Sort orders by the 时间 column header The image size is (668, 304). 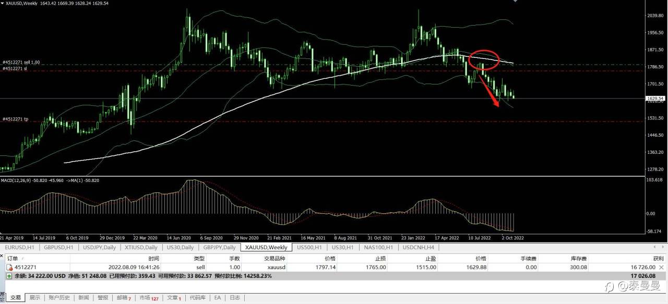pos(153,258)
